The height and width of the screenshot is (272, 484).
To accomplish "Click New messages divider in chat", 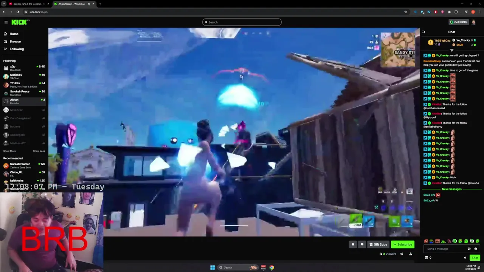I will pos(452,189).
